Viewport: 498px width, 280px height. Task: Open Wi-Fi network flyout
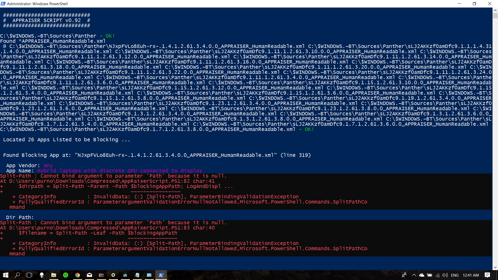coord(438,275)
